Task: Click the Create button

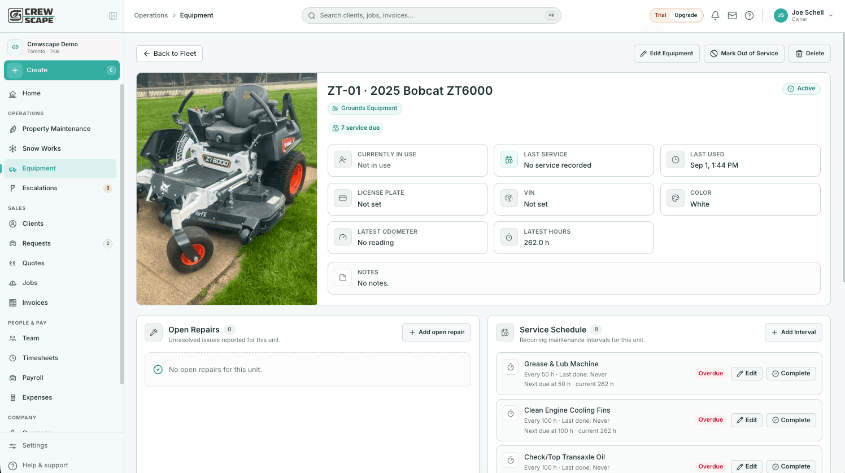Action: [62, 71]
